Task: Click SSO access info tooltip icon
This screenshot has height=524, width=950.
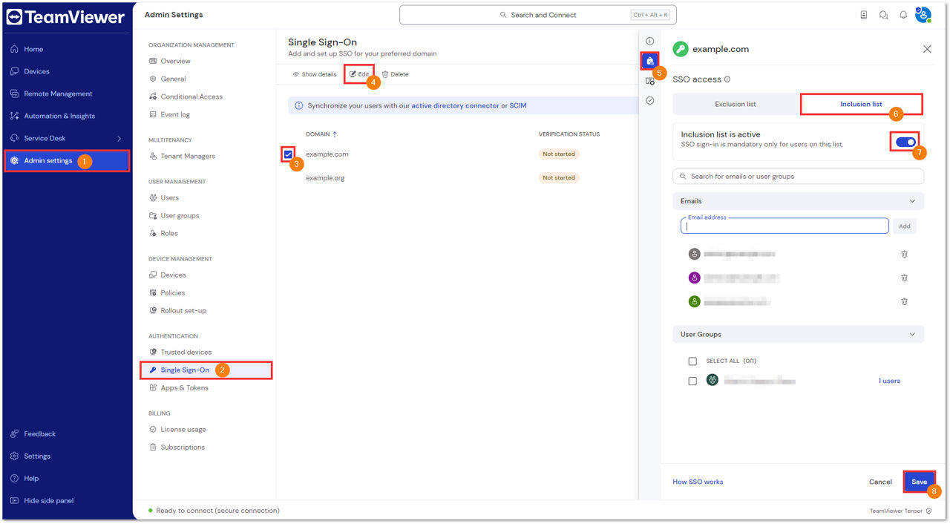Action: tap(727, 79)
